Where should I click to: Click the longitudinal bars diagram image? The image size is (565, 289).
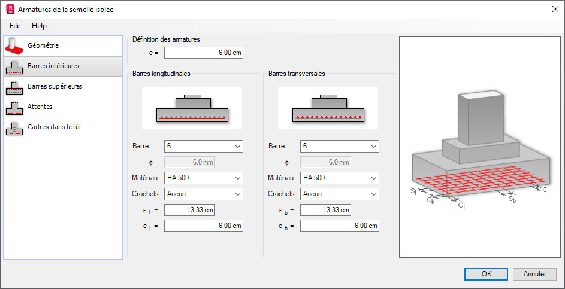coord(192,108)
